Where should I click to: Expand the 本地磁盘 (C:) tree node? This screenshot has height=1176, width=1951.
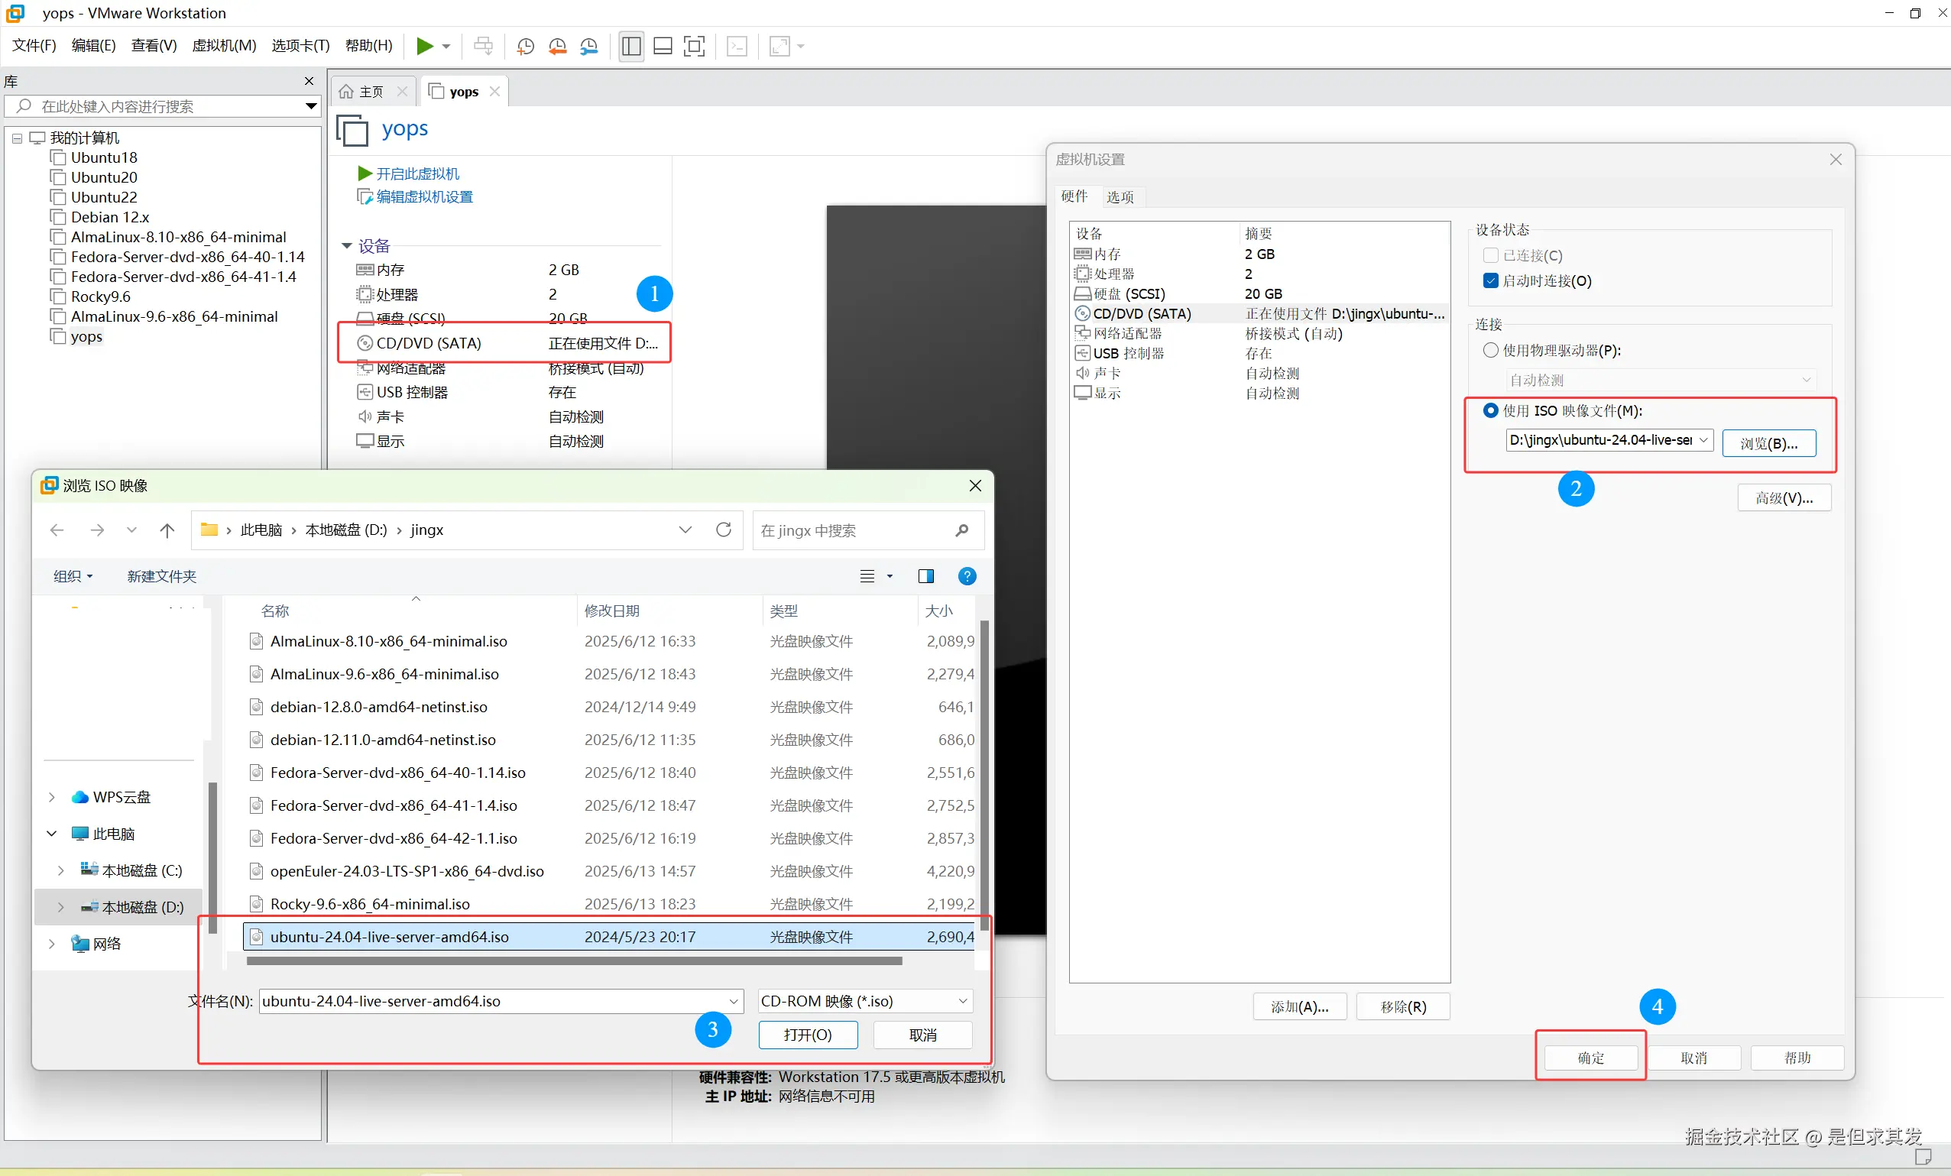click(x=61, y=870)
